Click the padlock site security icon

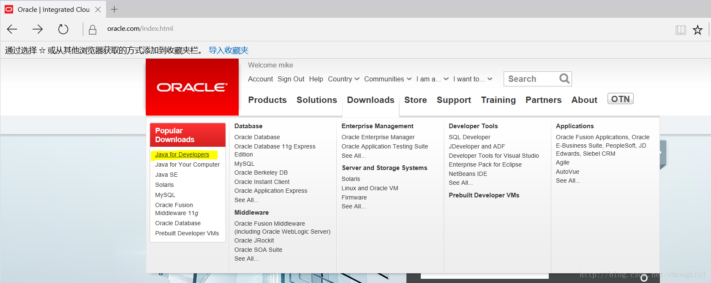93,30
